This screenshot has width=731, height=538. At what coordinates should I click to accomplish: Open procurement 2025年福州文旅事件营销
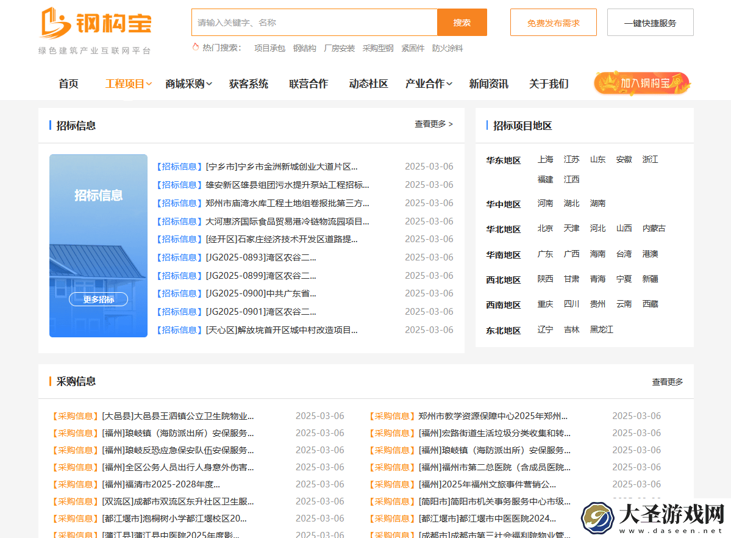click(487, 484)
